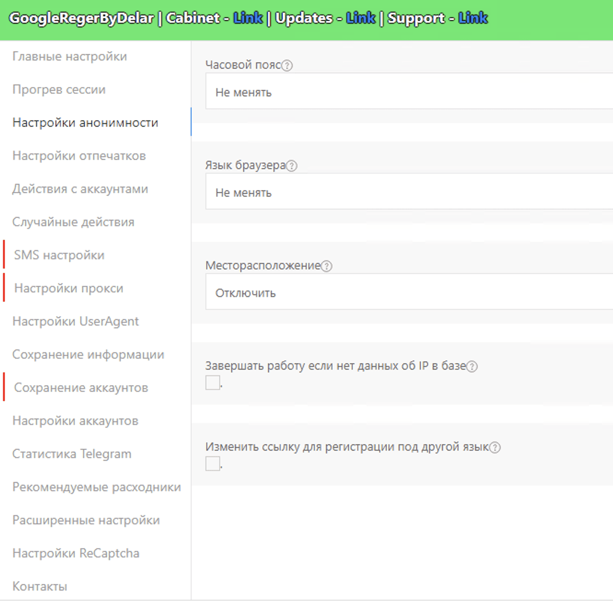This screenshot has width=613, height=616.
Task: Open Настройки прокси section
Action: point(69,288)
